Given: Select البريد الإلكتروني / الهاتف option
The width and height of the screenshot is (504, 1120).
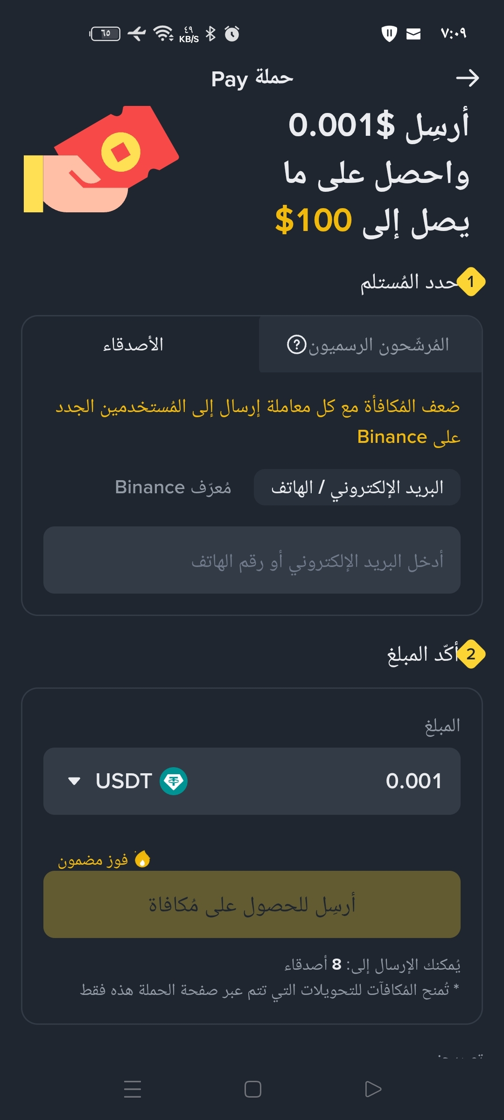Looking at the screenshot, I should coord(357,487).
